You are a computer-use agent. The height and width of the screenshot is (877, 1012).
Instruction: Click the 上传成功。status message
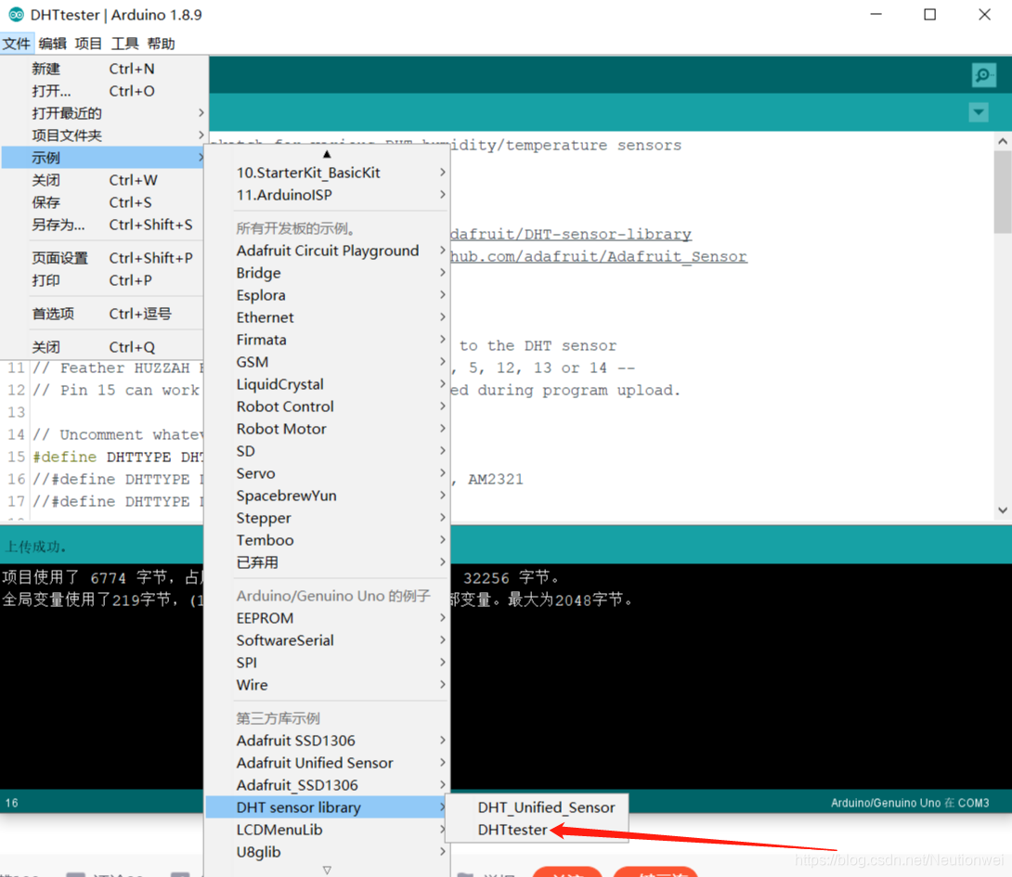pyautogui.click(x=35, y=547)
